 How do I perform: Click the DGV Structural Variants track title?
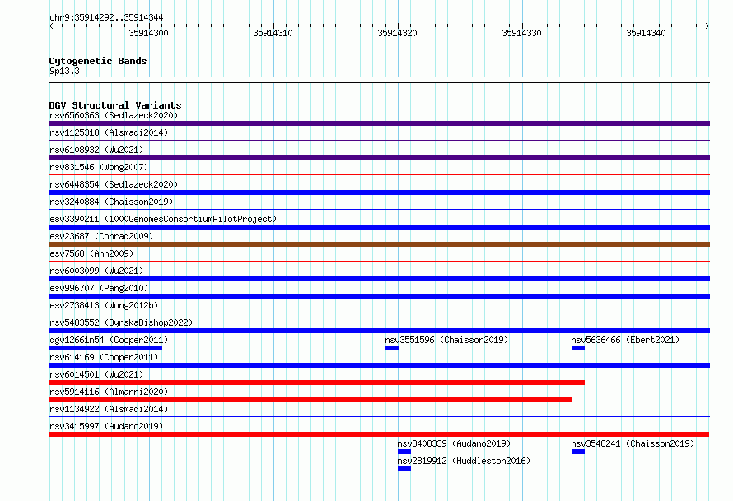115,105
